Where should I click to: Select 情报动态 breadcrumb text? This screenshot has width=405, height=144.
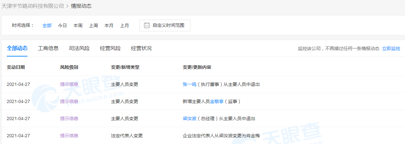(82, 6)
